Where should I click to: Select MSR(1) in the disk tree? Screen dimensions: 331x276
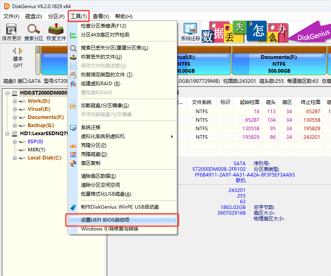coord(36,150)
